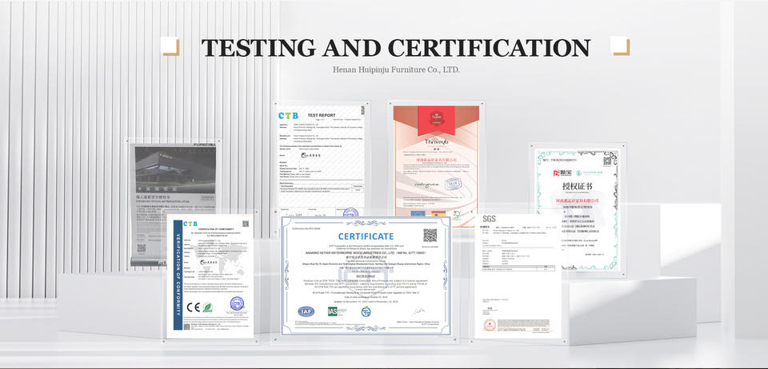Click the dark building authorization letter poster
Viewport: 768px width, 369px height.
(x=175, y=203)
